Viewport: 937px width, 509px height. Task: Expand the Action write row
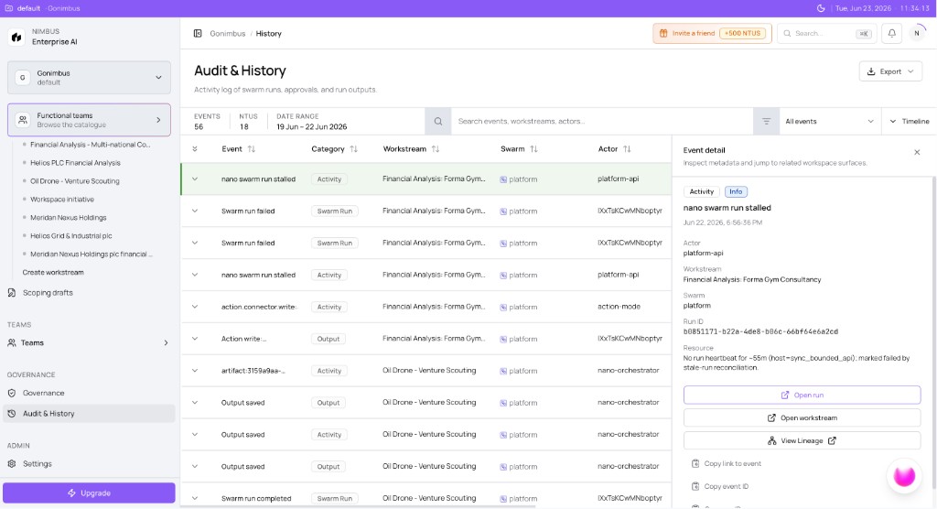(195, 339)
